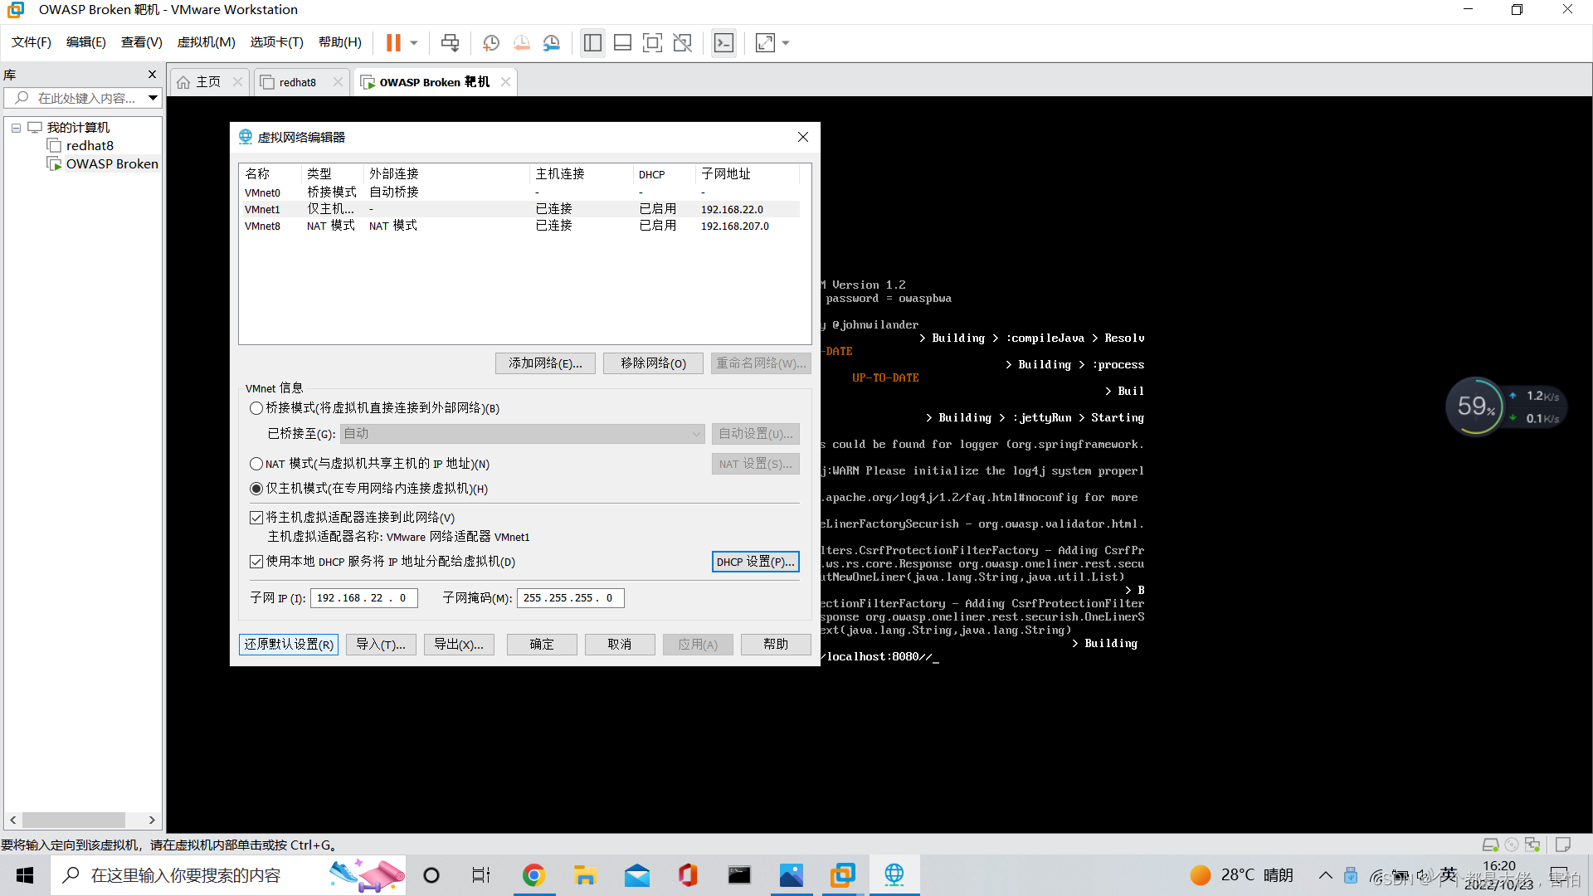Open the command prompt taskbar icon
Viewport: 1593px width, 896px height.
pyautogui.click(x=739, y=875)
